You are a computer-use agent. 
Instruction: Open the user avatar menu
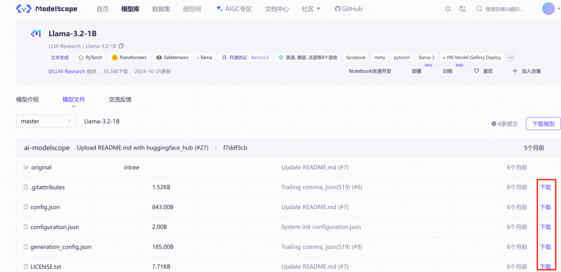click(x=549, y=9)
